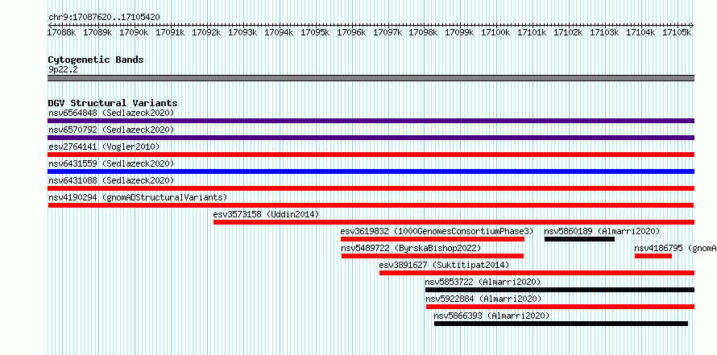Click the esv3573158 (Uddin2014) label
717x355 pixels.
[x=266, y=214]
